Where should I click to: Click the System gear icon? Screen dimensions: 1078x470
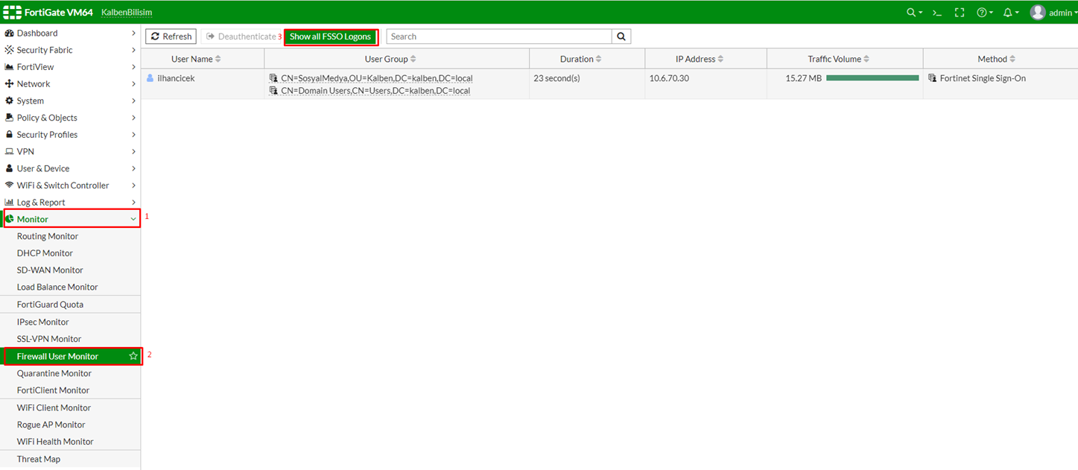10,101
